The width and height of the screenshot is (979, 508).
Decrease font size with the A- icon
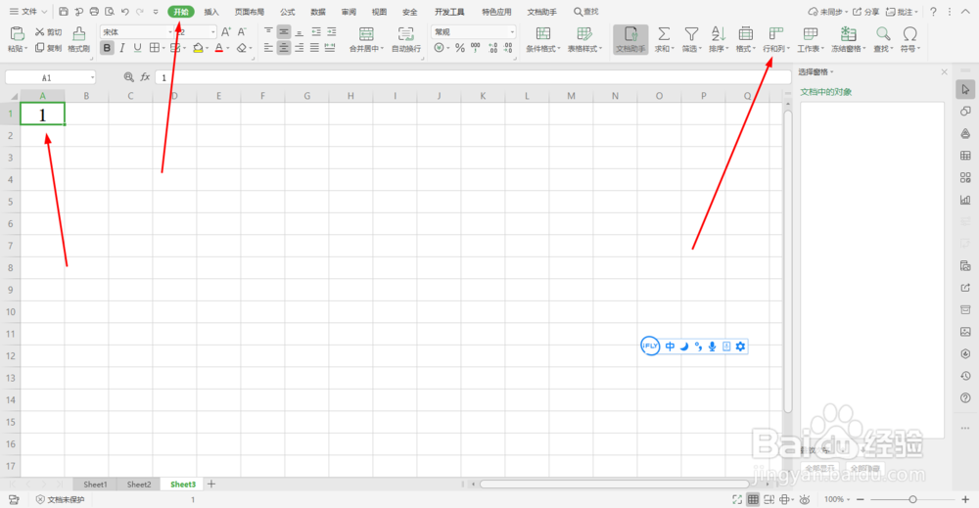point(242,32)
